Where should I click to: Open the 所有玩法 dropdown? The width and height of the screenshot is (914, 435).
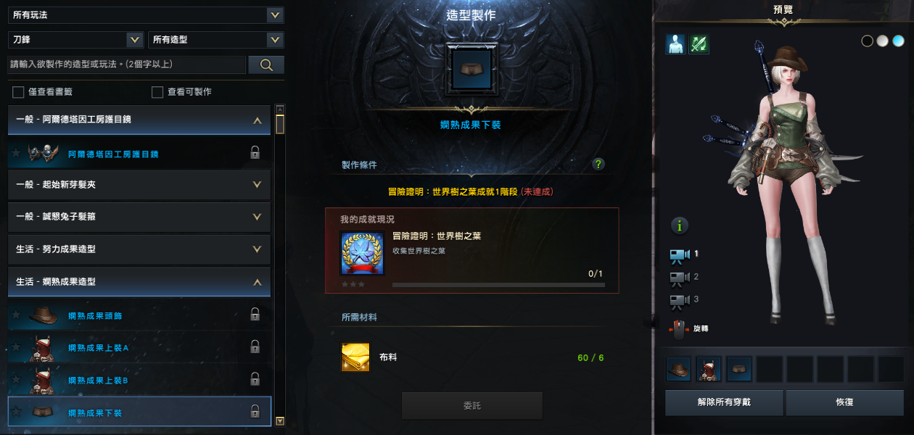pyautogui.click(x=146, y=14)
